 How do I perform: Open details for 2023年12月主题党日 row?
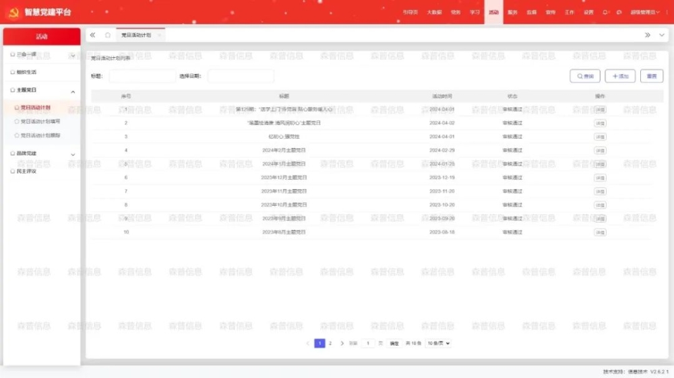(x=600, y=178)
